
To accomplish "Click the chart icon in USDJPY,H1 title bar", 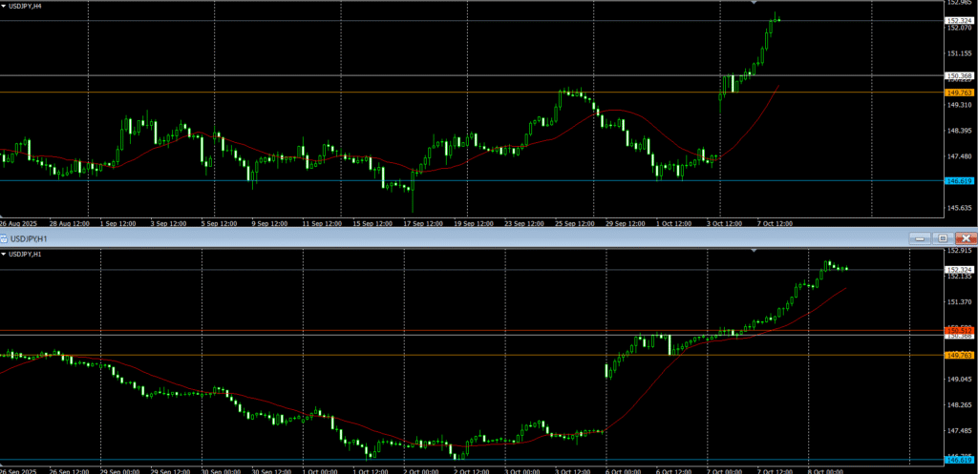I will pos(5,237).
